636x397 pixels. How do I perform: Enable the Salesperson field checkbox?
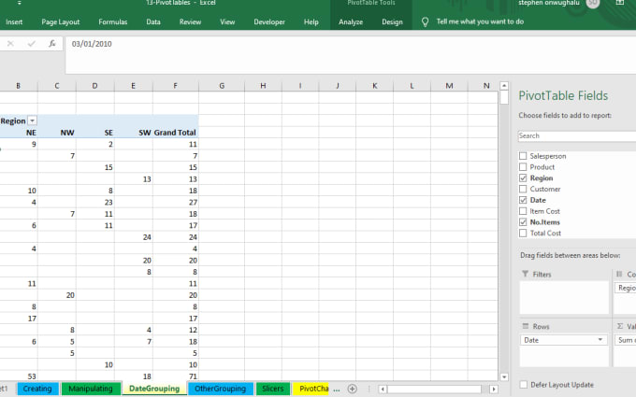coord(523,156)
